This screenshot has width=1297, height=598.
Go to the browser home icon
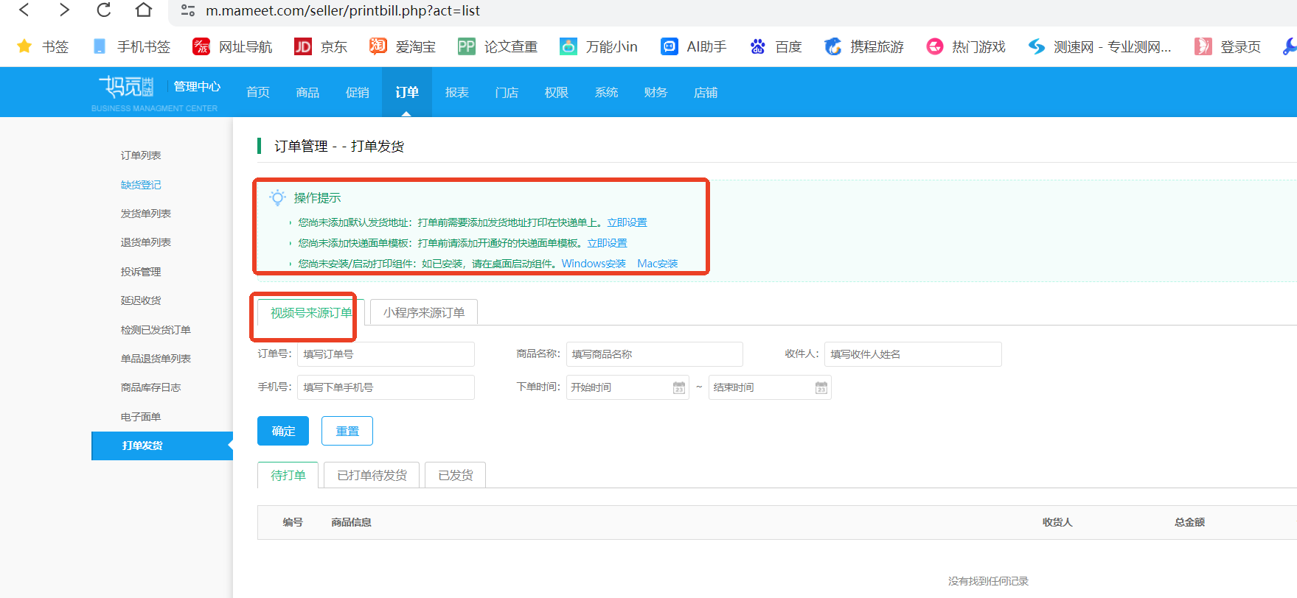click(144, 10)
